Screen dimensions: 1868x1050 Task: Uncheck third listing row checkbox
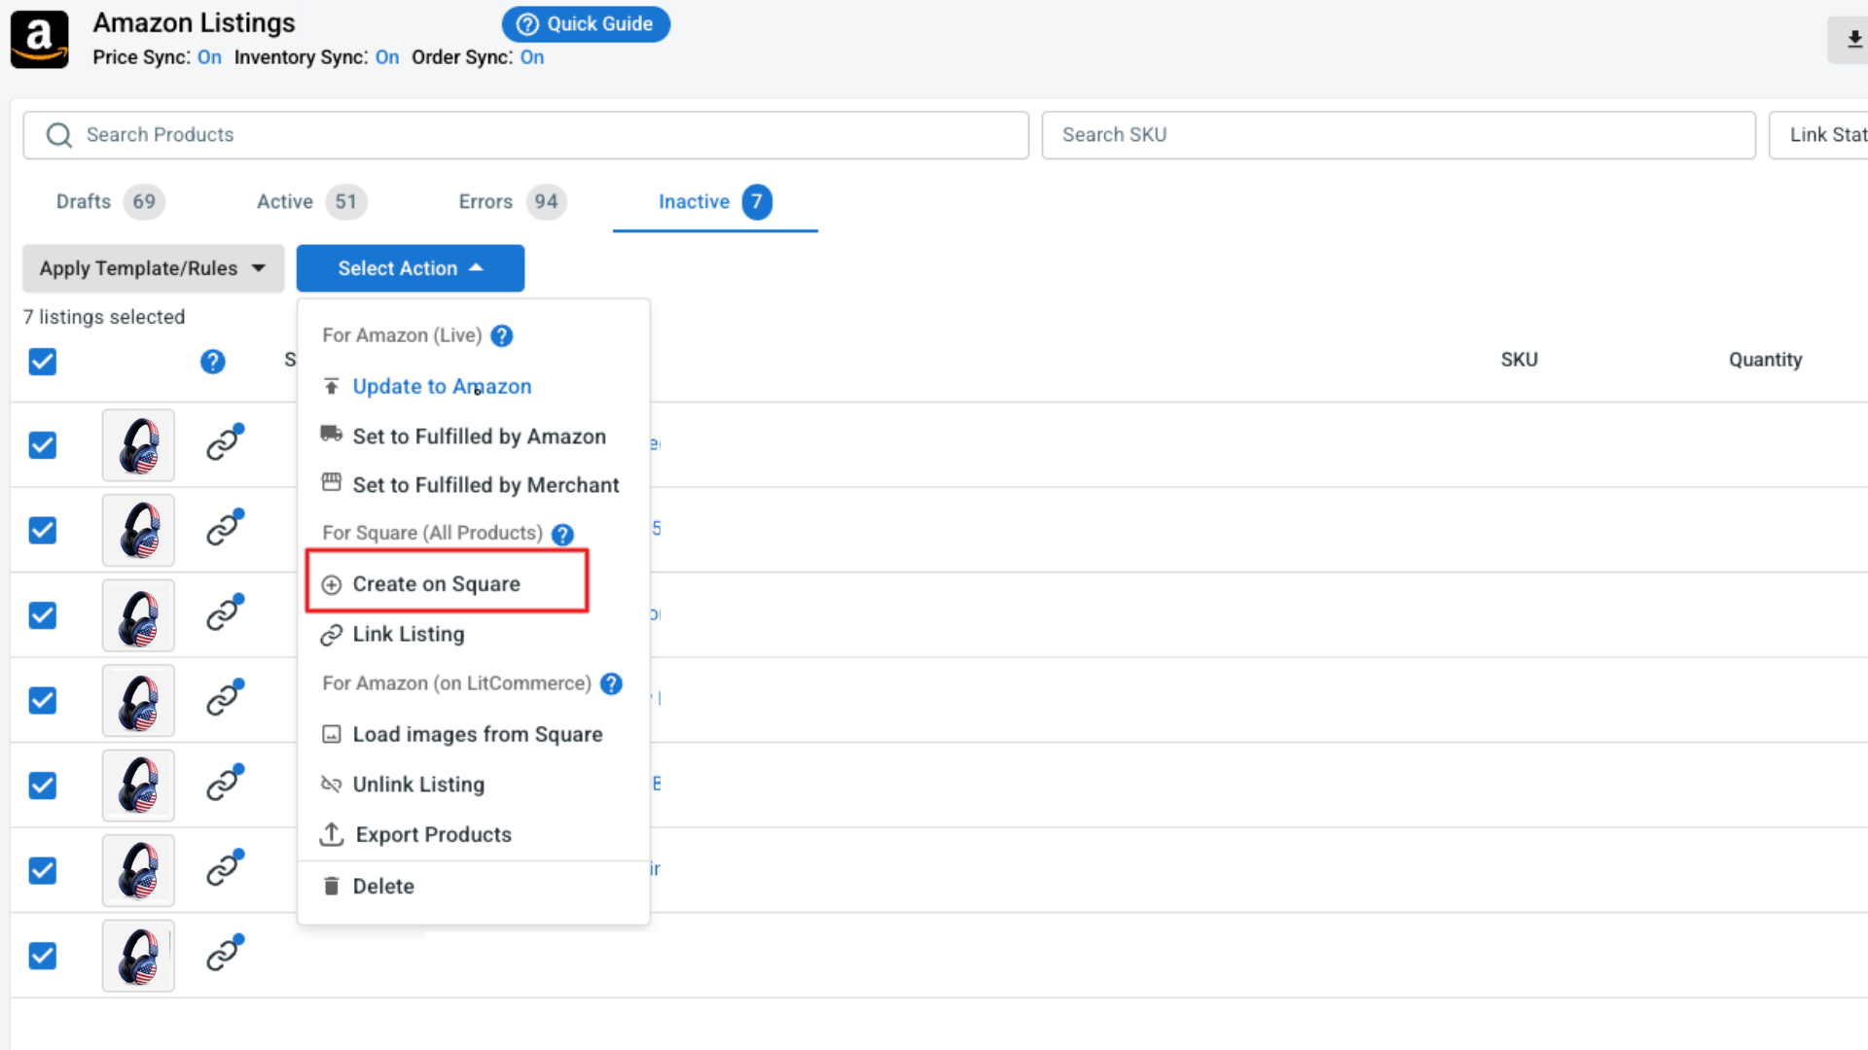(43, 615)
